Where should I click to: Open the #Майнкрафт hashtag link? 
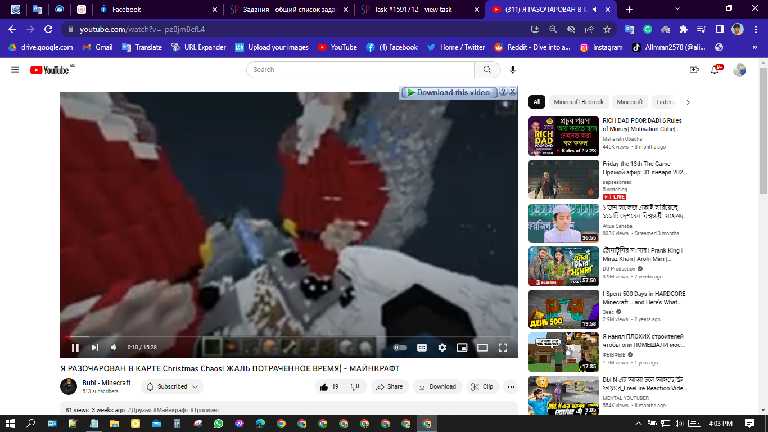170,410
